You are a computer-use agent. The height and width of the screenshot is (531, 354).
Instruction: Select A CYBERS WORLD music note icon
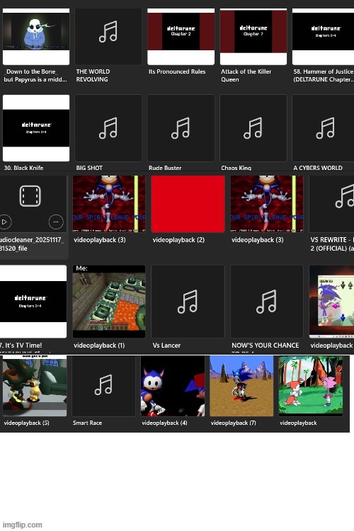coord(326,128)
